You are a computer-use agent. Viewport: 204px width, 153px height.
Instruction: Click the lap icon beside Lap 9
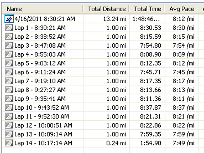9,99
